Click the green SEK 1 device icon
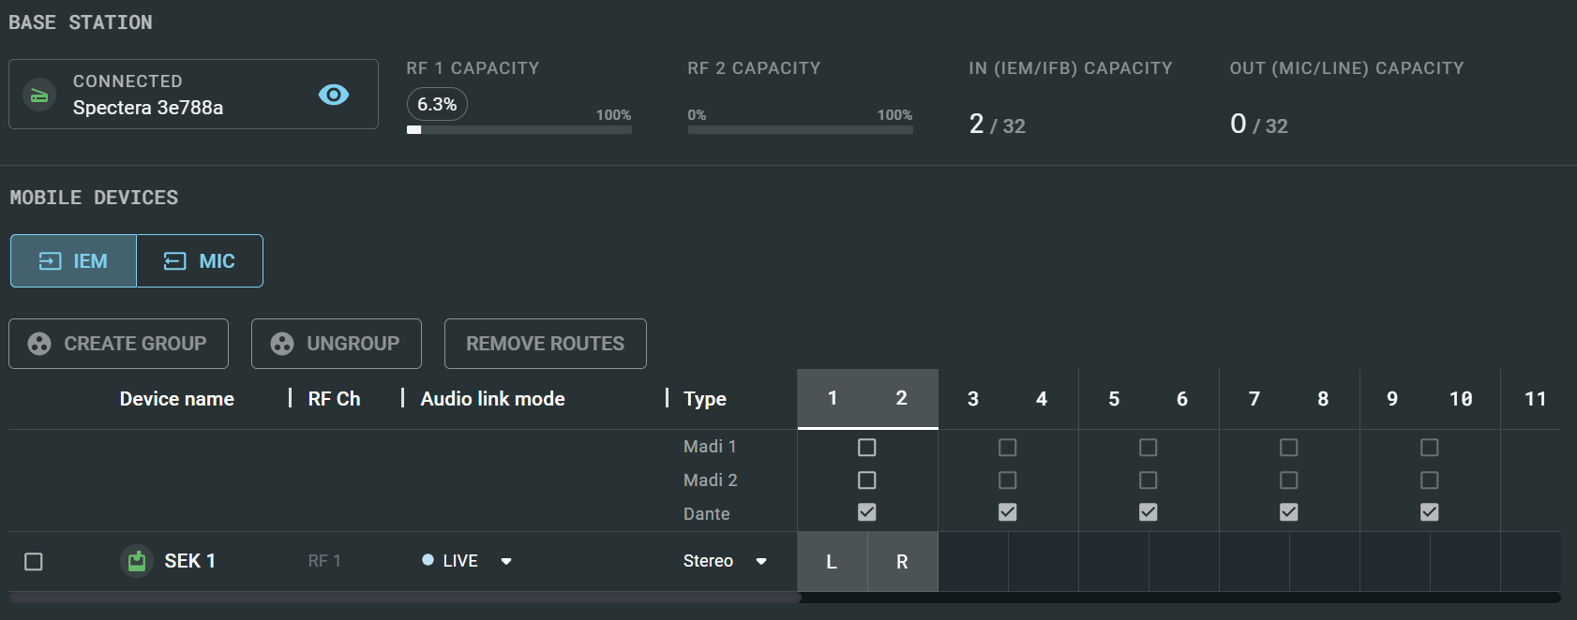Image resolution: width=1577 pixels, height=620 pixels. (x=137, y=561)
